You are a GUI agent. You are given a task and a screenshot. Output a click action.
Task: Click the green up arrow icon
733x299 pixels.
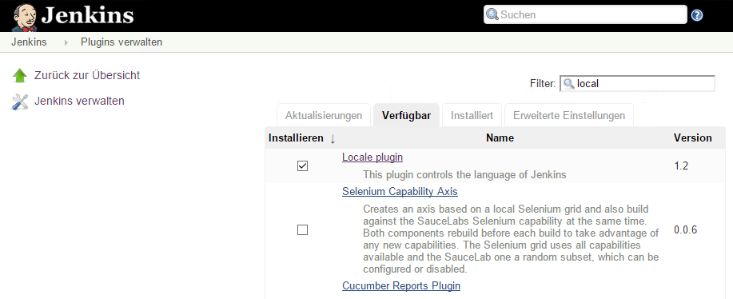(x=20, y=75)
